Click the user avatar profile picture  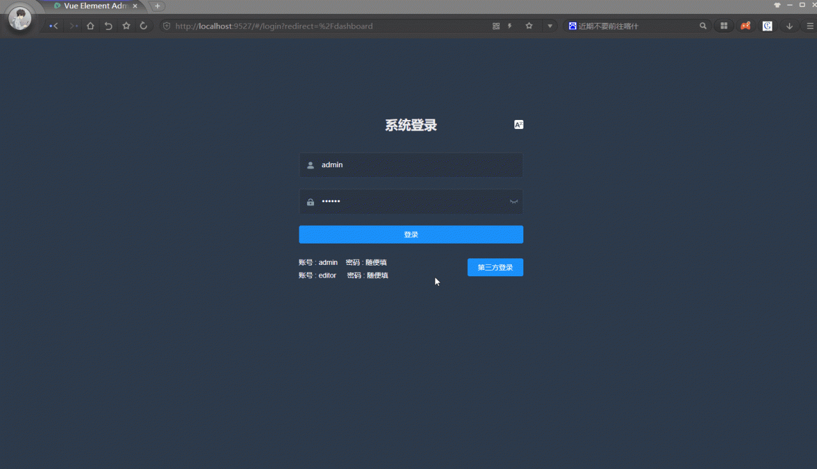pos(20,18)
